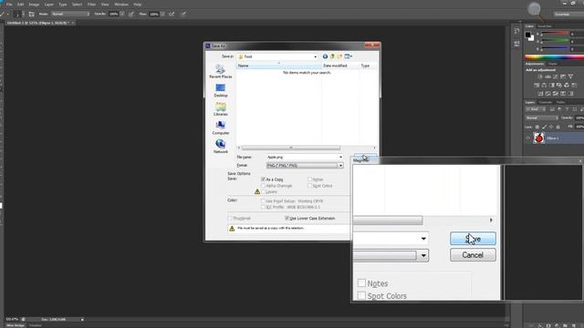Image resolution: width=584 pixels, height=328 pixels.
Task: Add Color Balance adjustment icon
Action: click(x=544, y=85)
